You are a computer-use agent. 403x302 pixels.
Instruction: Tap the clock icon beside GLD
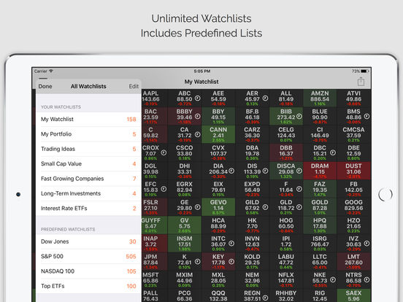pos(299,207)
